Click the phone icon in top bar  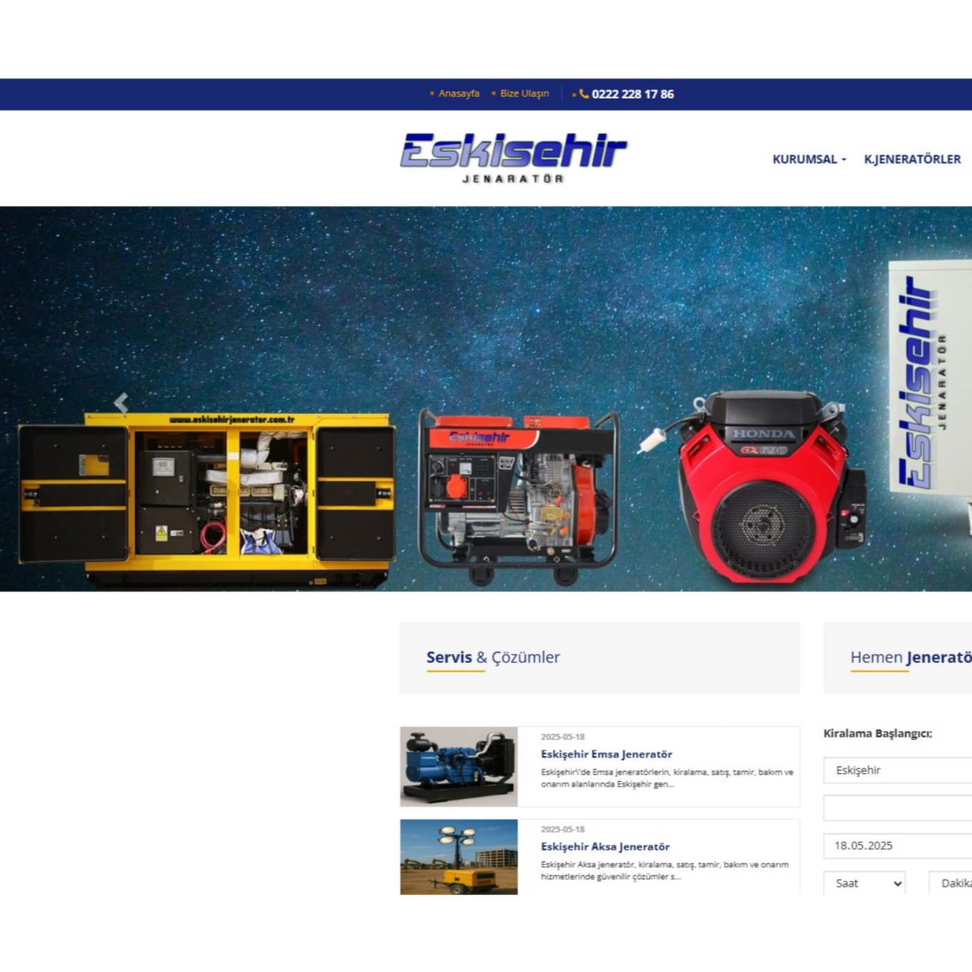coord(584,94)
